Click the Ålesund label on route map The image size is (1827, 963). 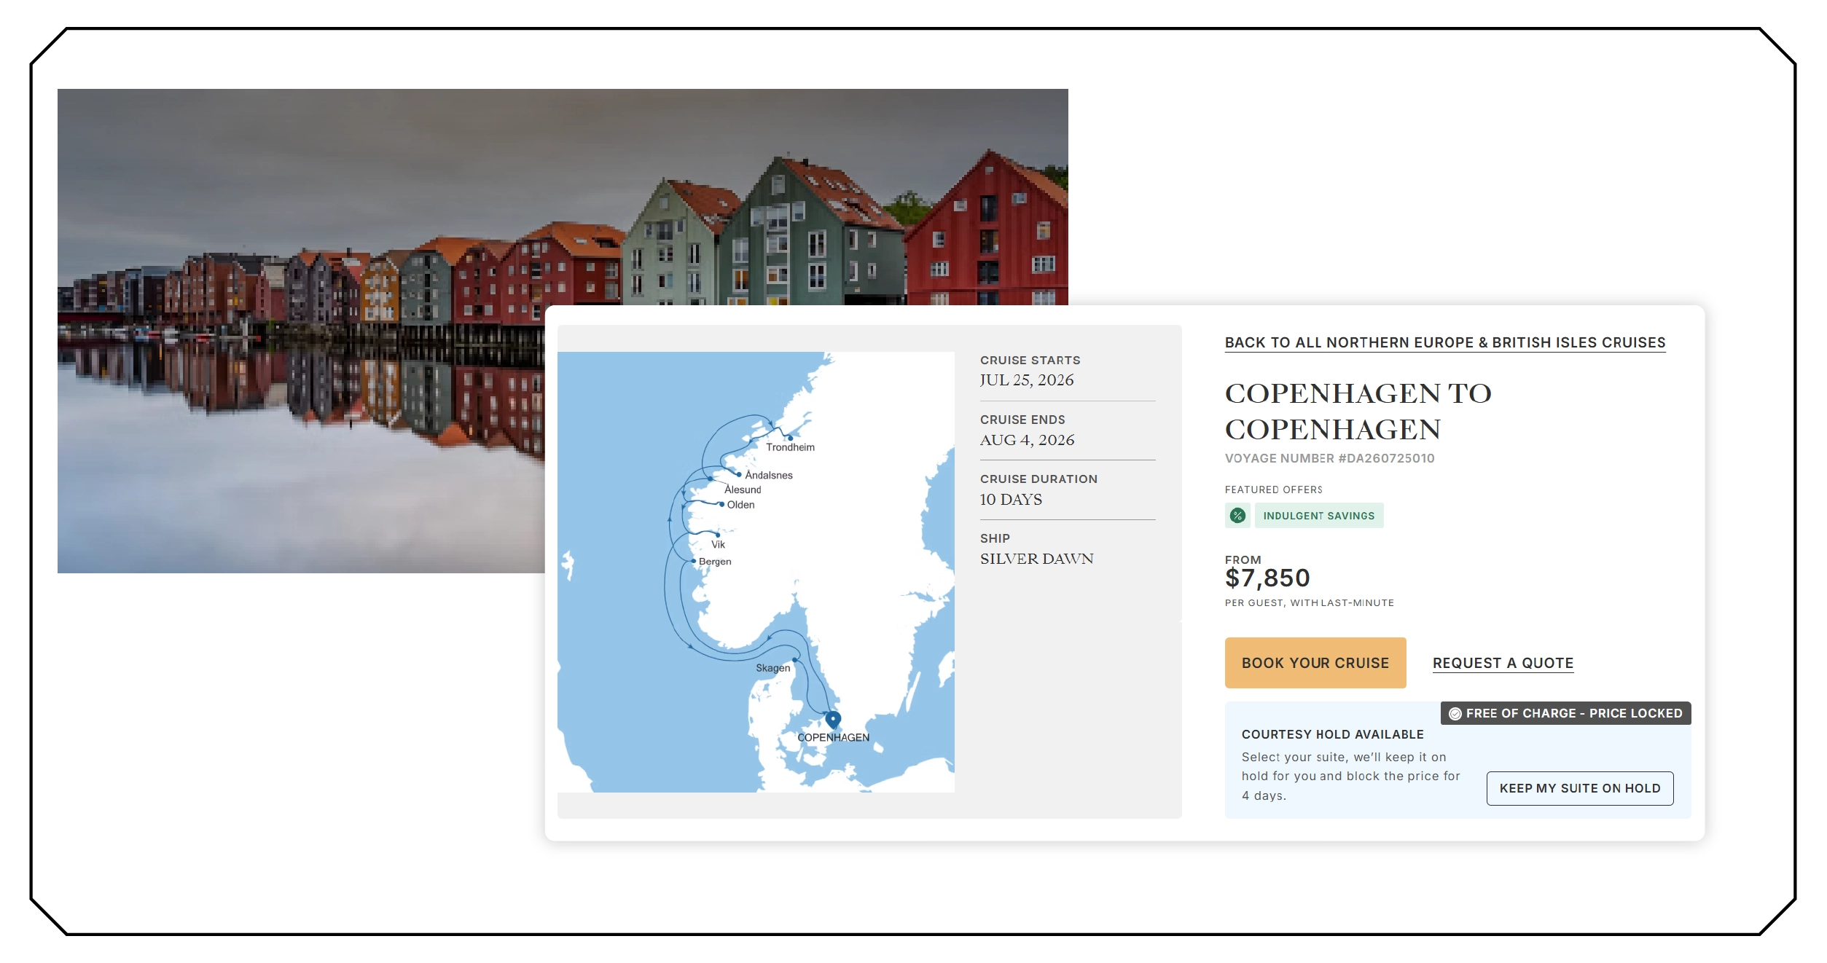click(742, 490)
